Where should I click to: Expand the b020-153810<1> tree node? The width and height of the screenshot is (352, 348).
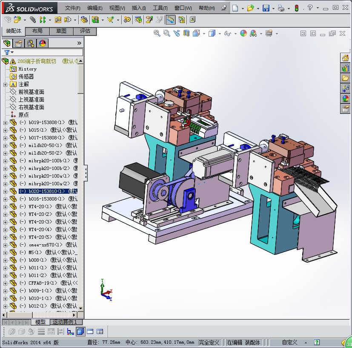(x=5, y=192)
